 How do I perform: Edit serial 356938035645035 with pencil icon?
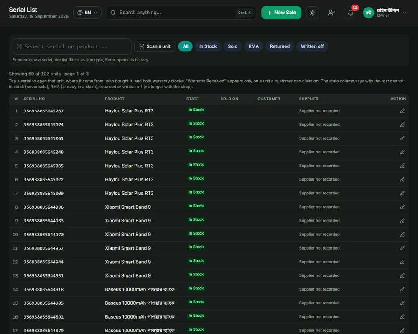point(402,166)
